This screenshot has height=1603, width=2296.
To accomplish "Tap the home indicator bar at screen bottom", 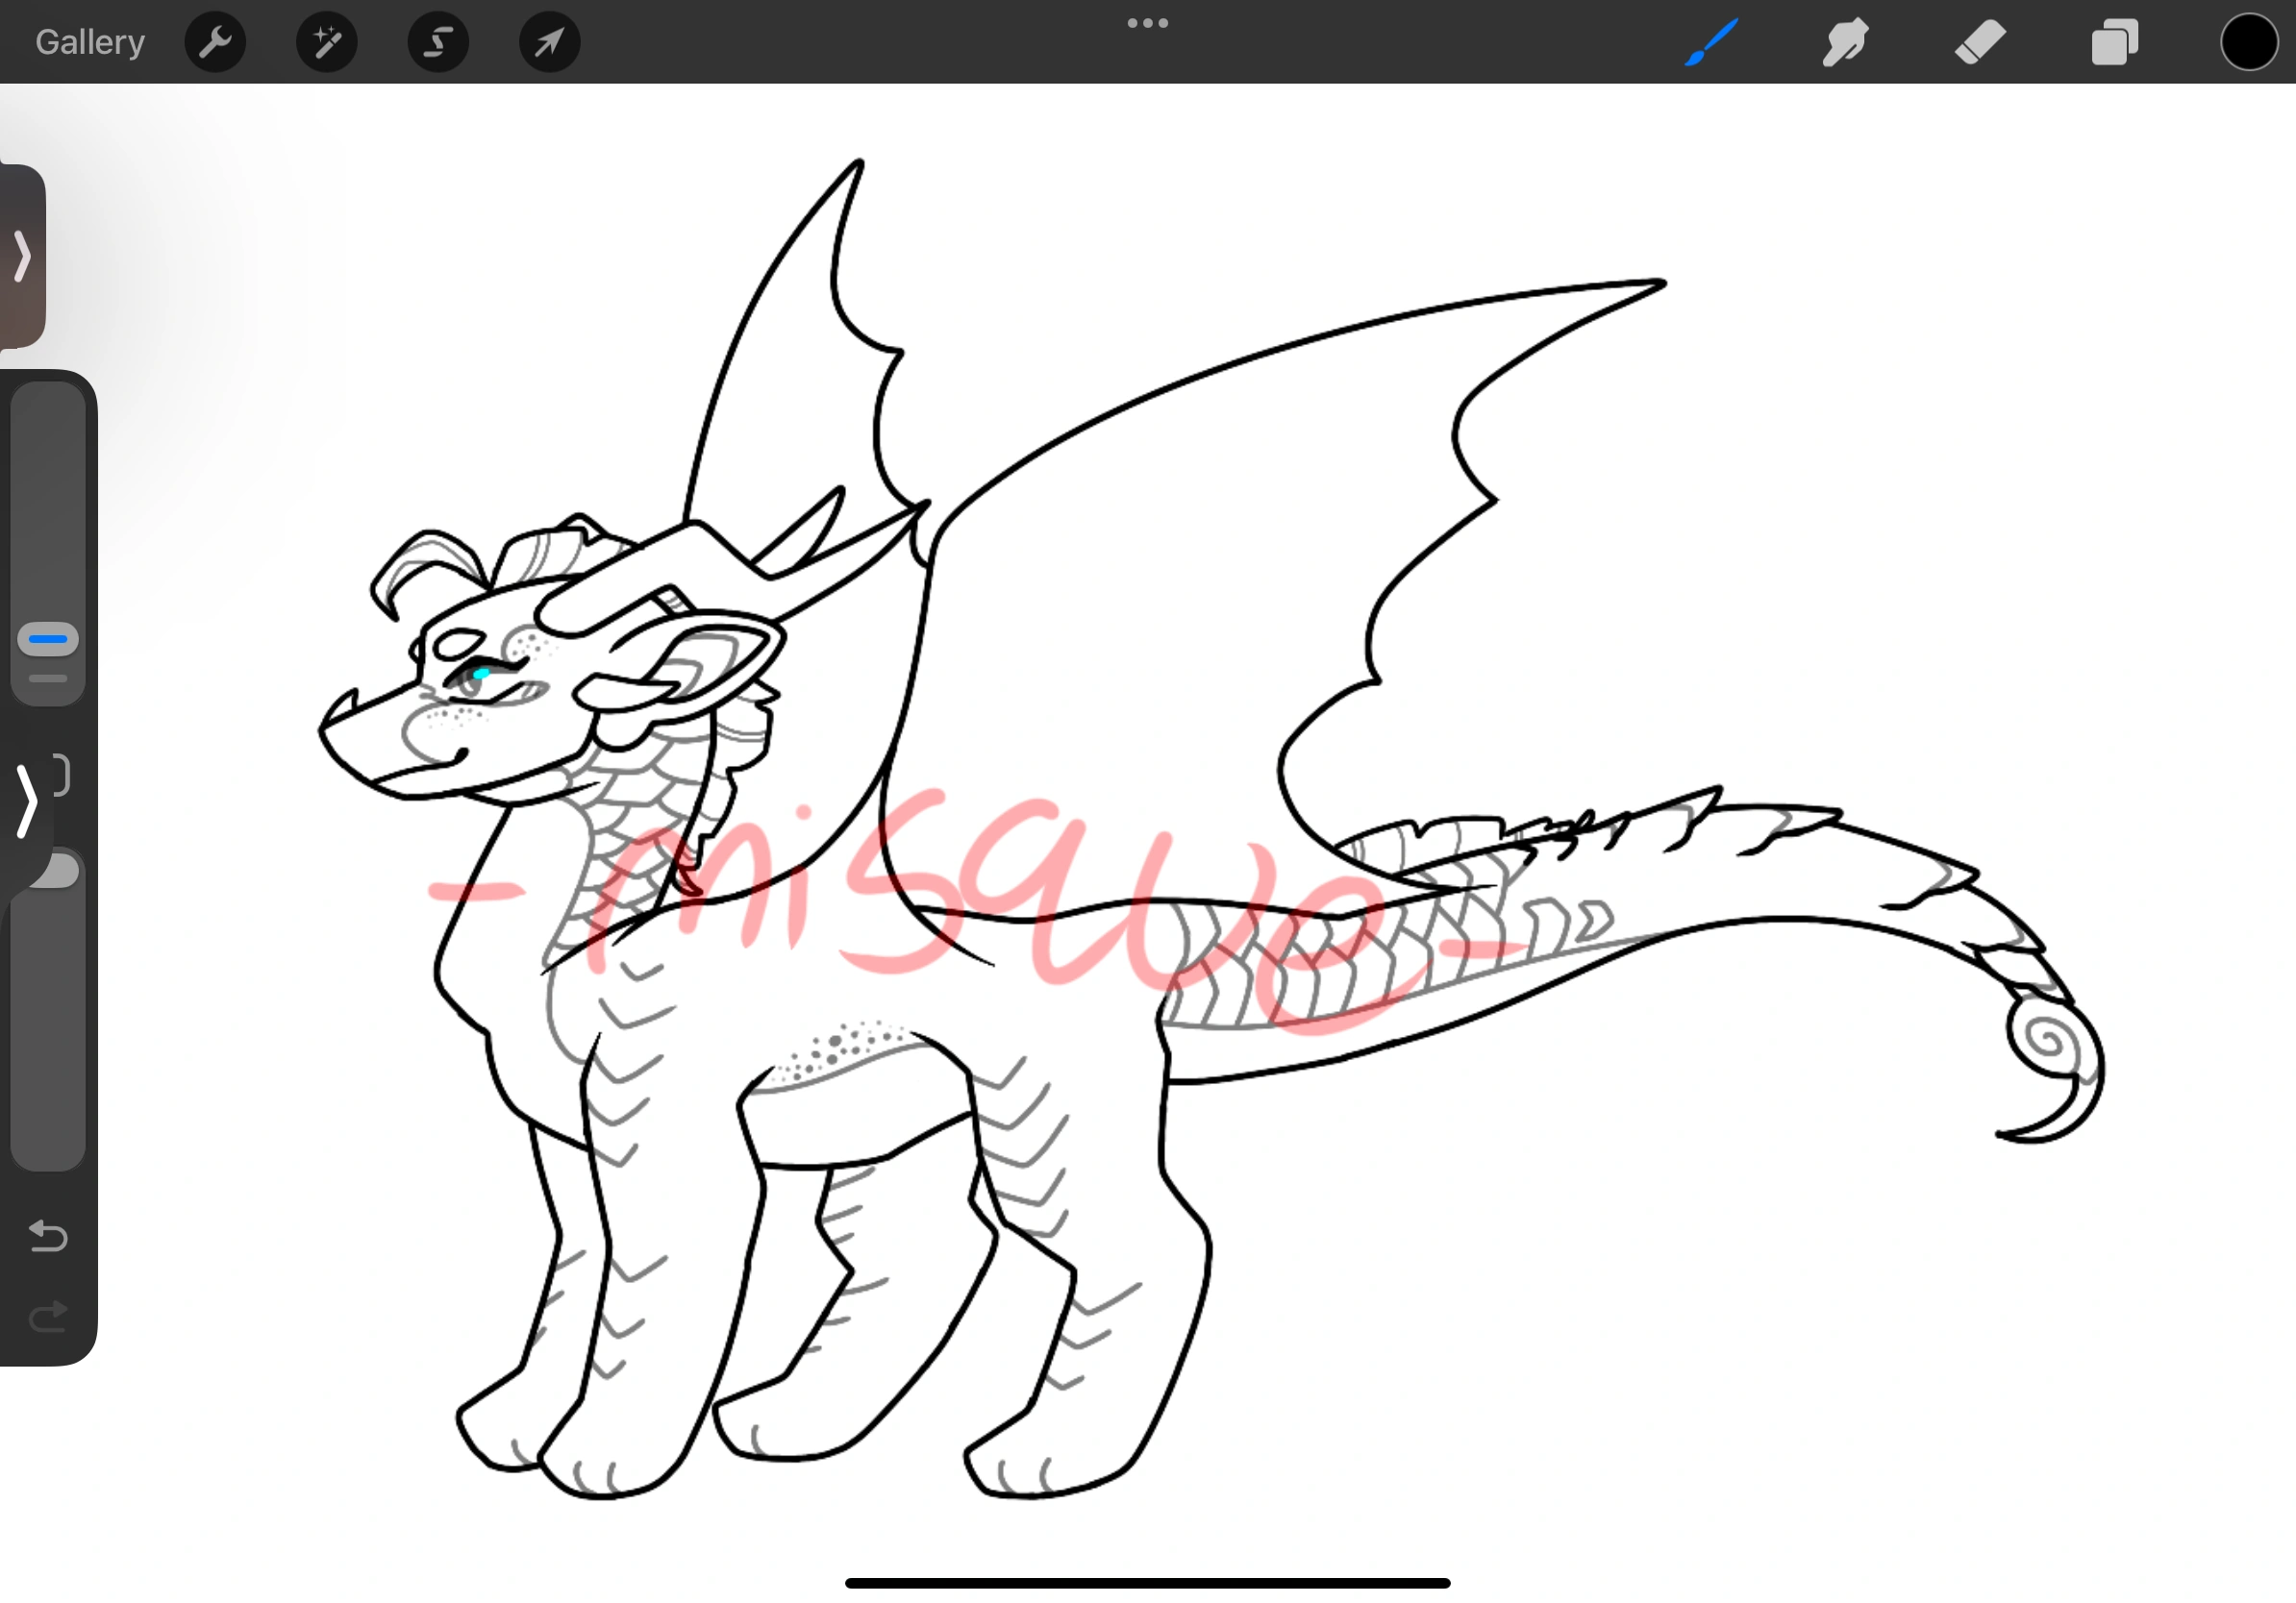I will point(1147,1582).
